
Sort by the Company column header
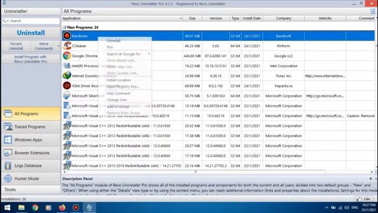pyautogui.click(x=283, y=18)
